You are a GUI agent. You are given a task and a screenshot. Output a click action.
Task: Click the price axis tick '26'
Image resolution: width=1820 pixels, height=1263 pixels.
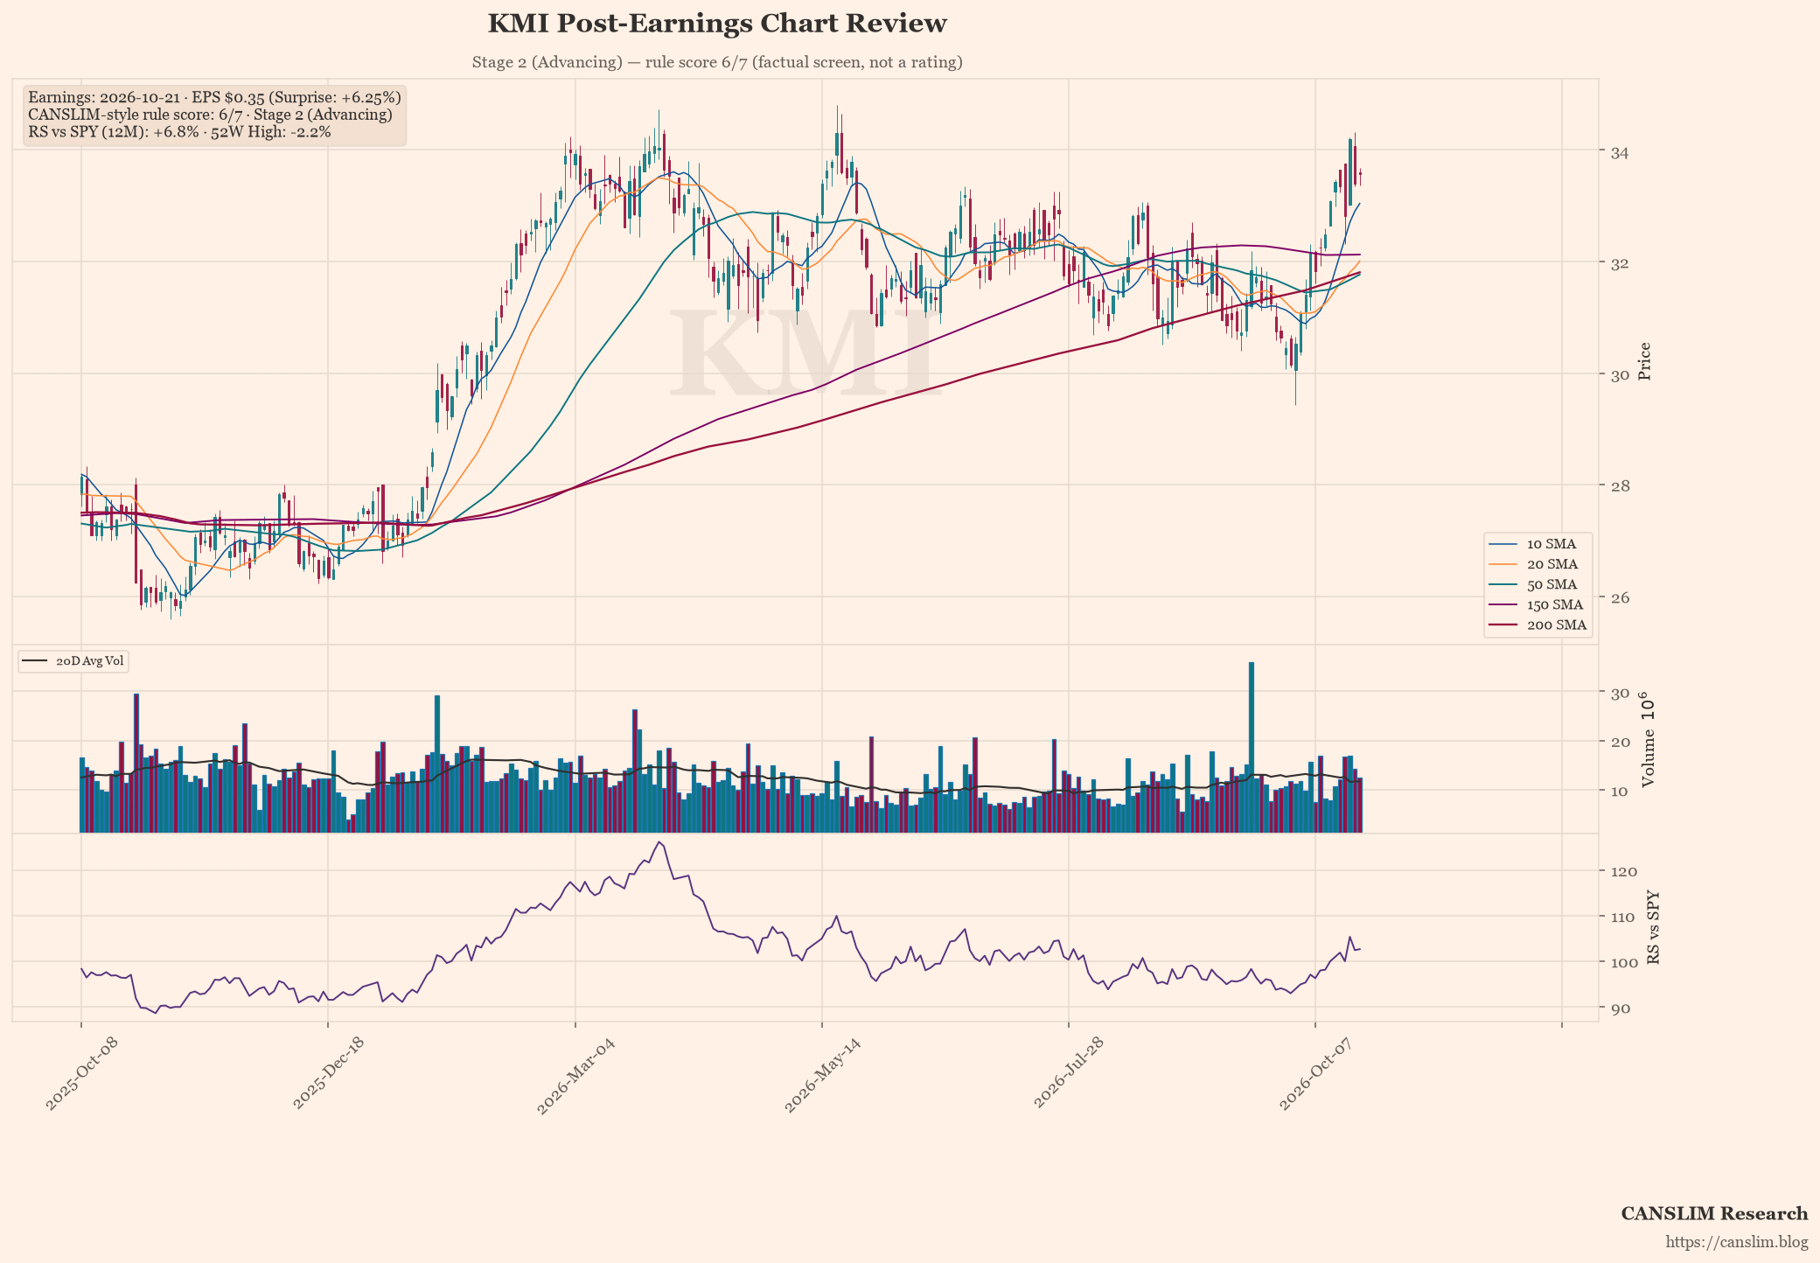coord(1619,597)
